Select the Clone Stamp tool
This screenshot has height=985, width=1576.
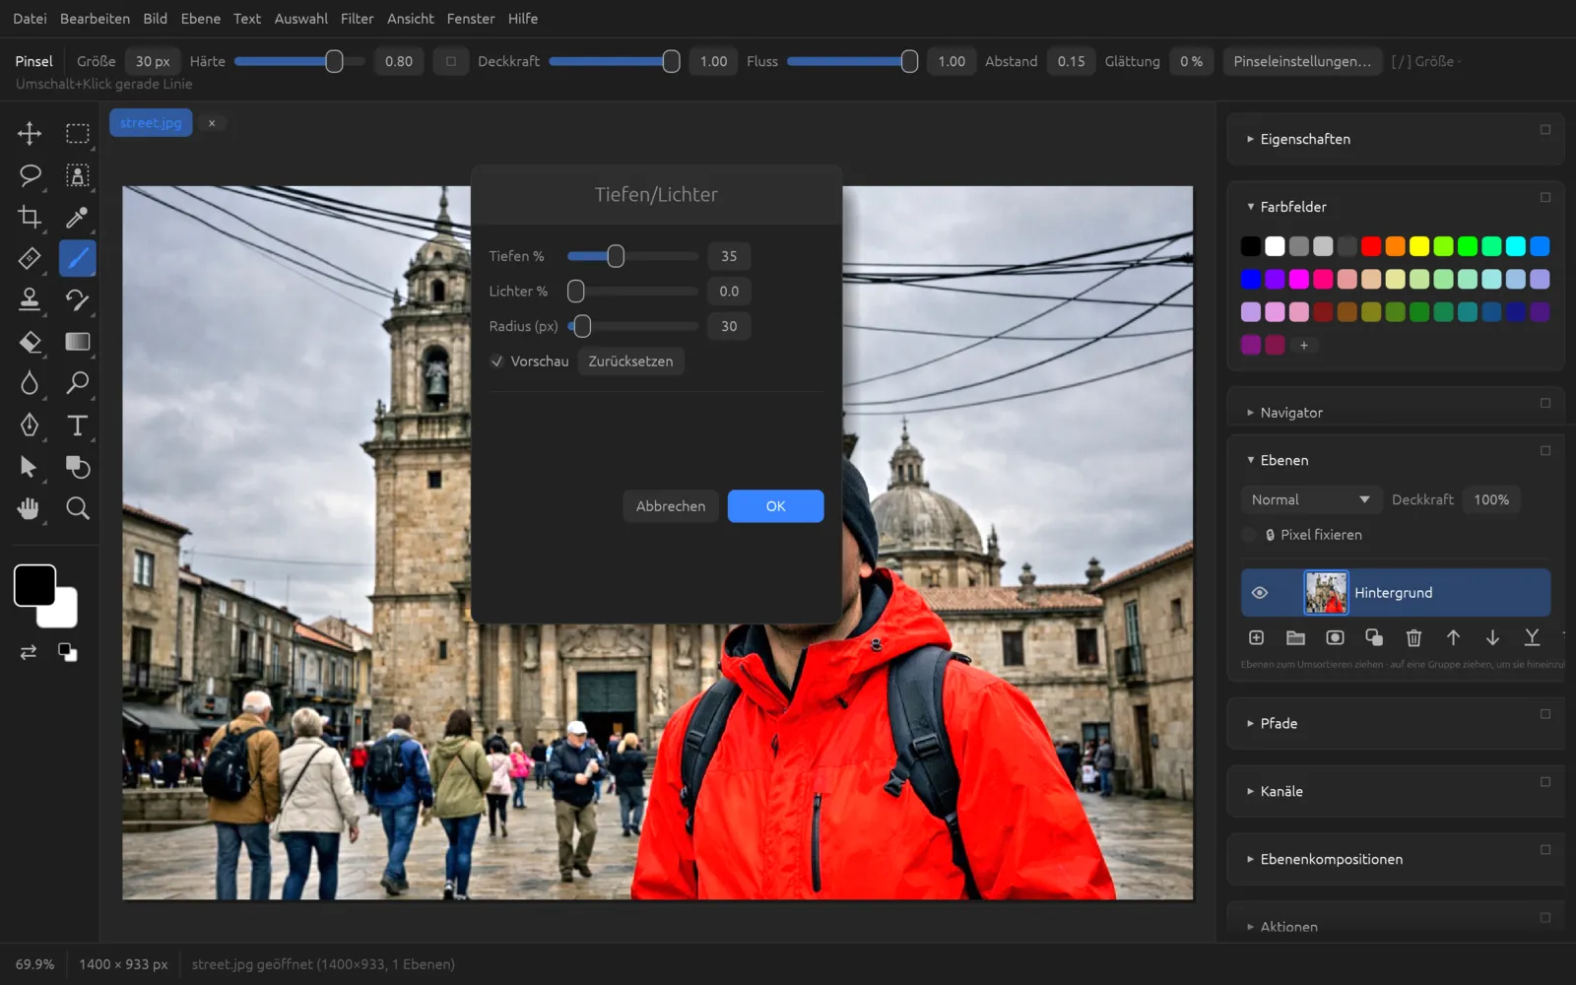pyautogui.click(x=30, y=299)
